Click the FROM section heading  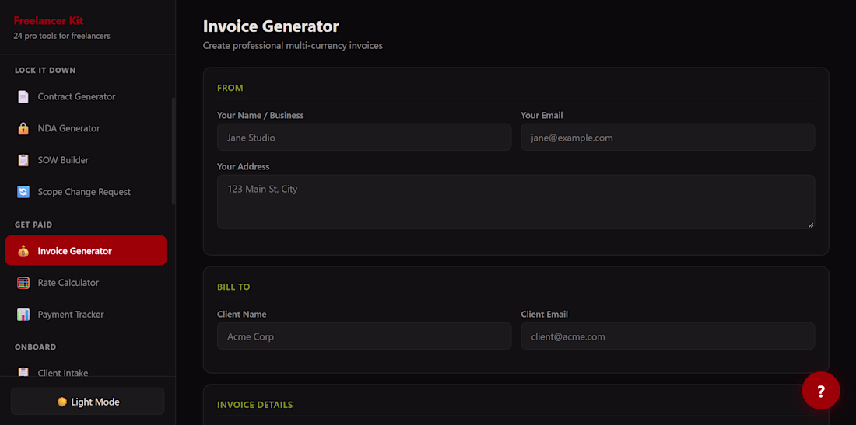[x=230, y=88]
